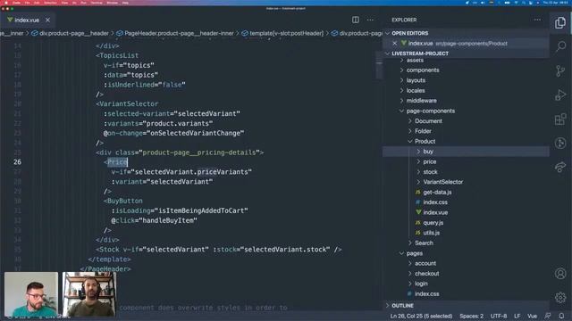Open editor More Actions ellipsis
This screenshot has height=321, width=572.
(370, 20)
